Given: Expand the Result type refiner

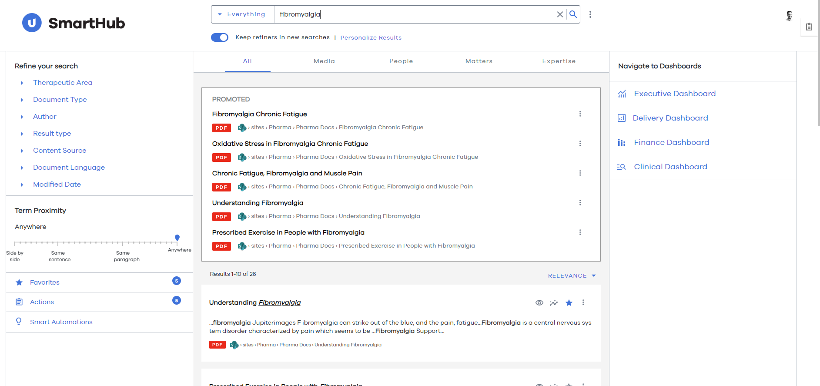Looking at the screenshot, I should tap(52, 134).
